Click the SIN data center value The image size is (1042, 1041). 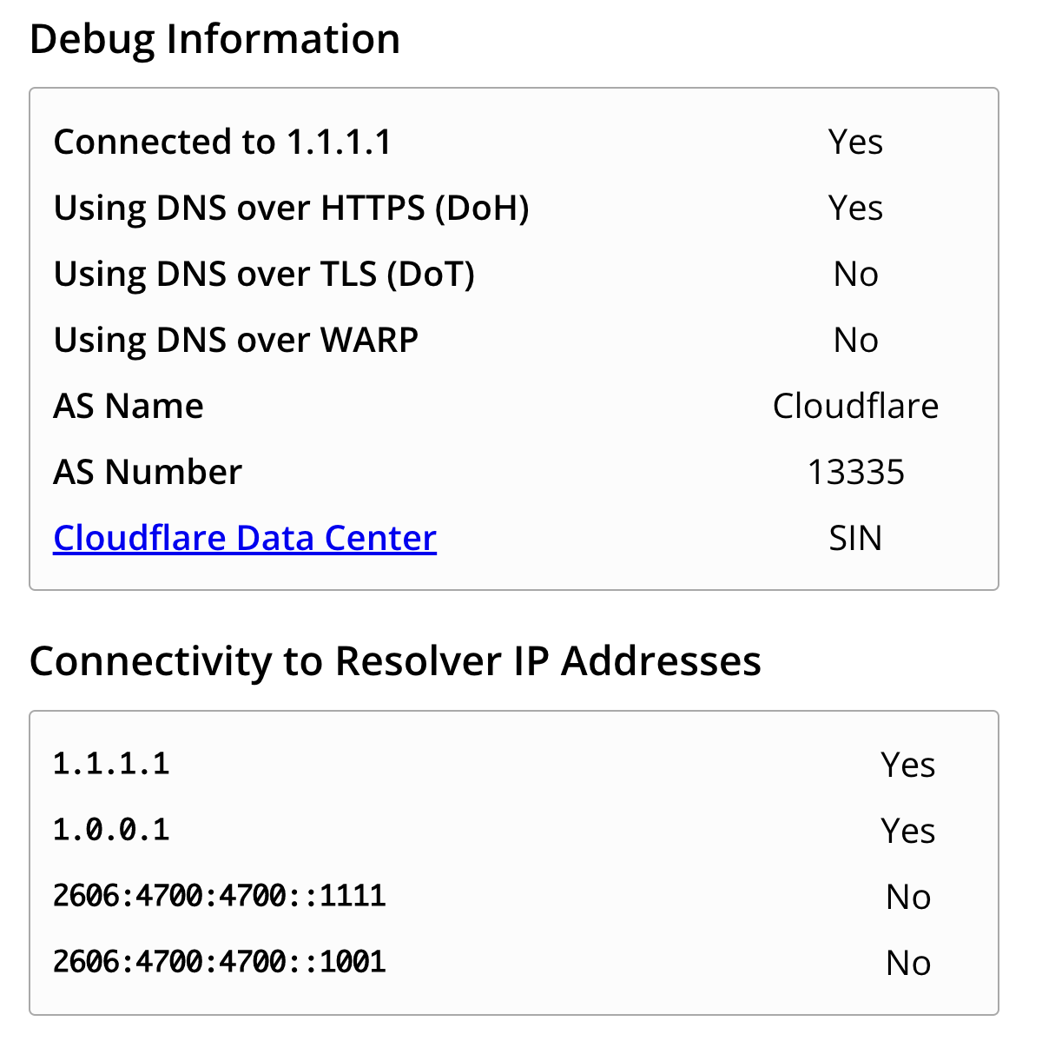click(x=854, y=538)
